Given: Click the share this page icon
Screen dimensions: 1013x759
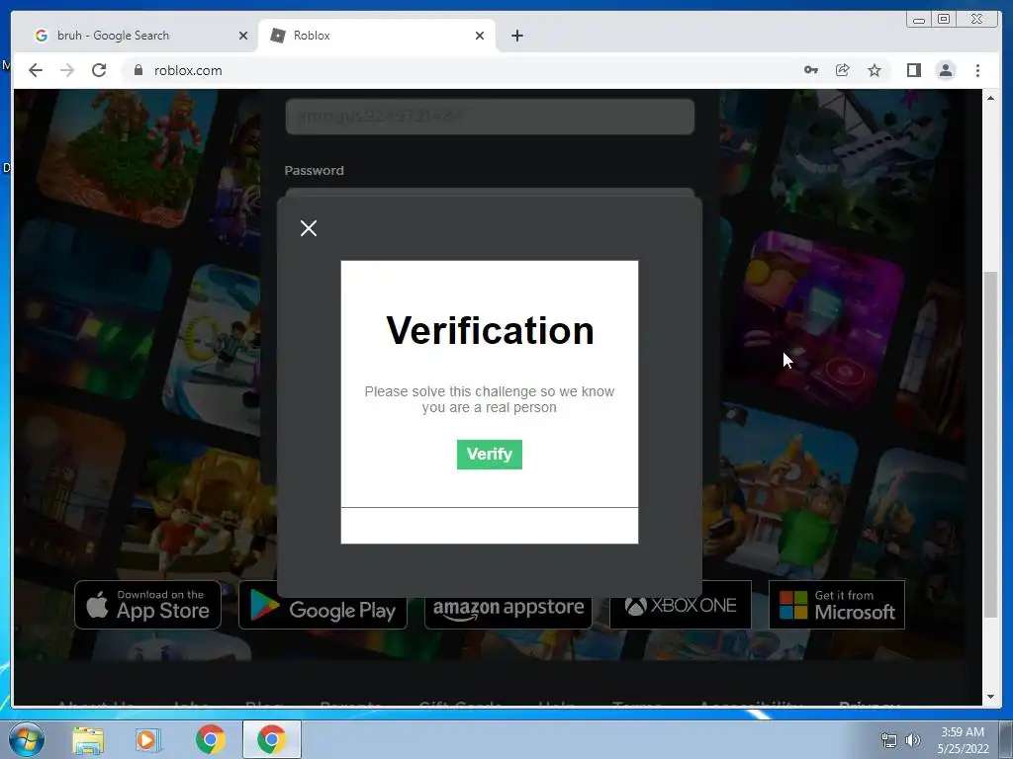Looking at the screenshot, I should pos(843,70).
